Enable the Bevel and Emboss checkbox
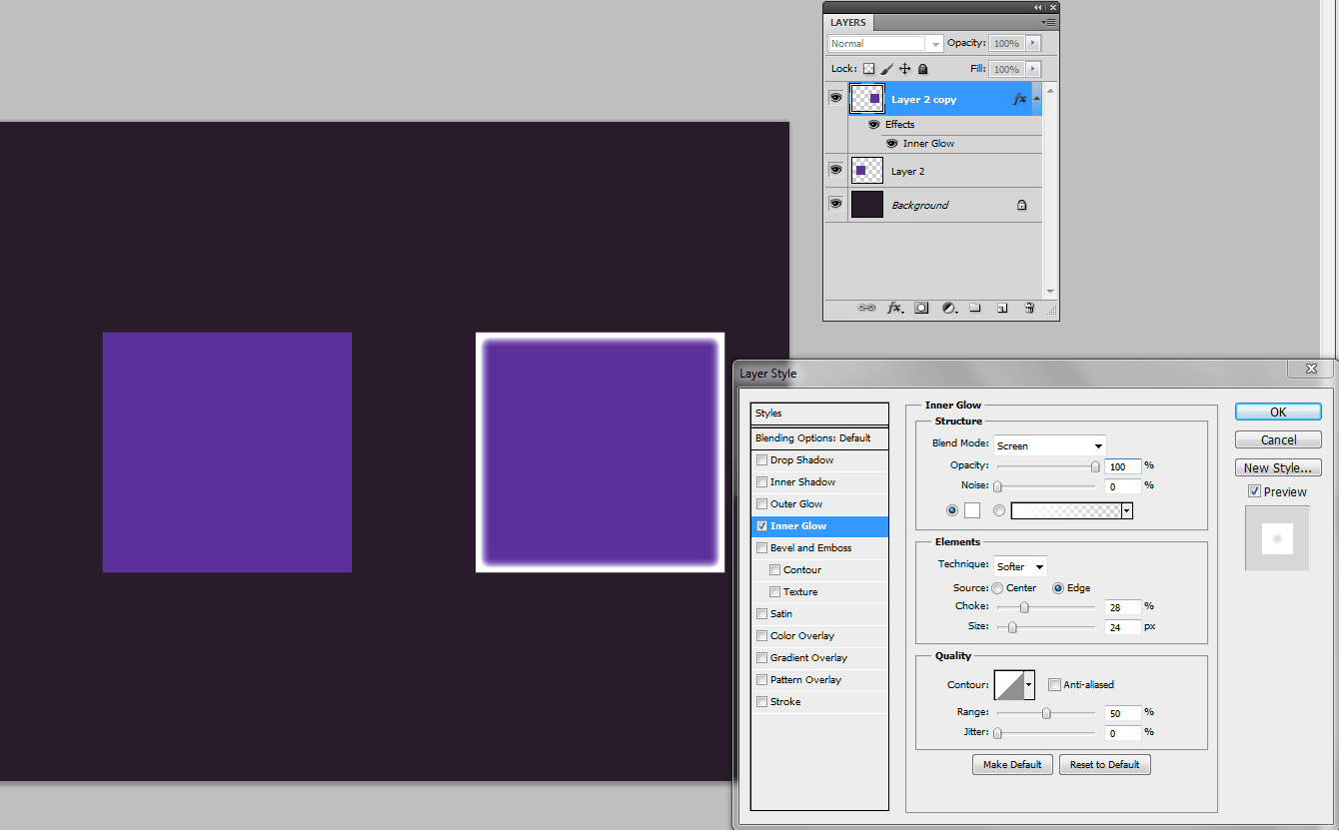Image resolution: width=1339 pixels, height=830 pixels. (762, 548)
